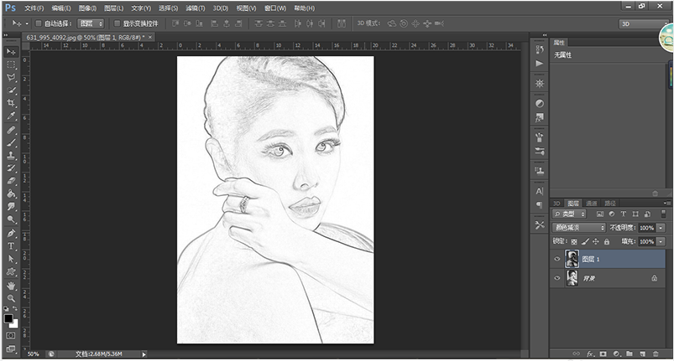Hide 图层 1 using its eye icon

pos(557,260)
